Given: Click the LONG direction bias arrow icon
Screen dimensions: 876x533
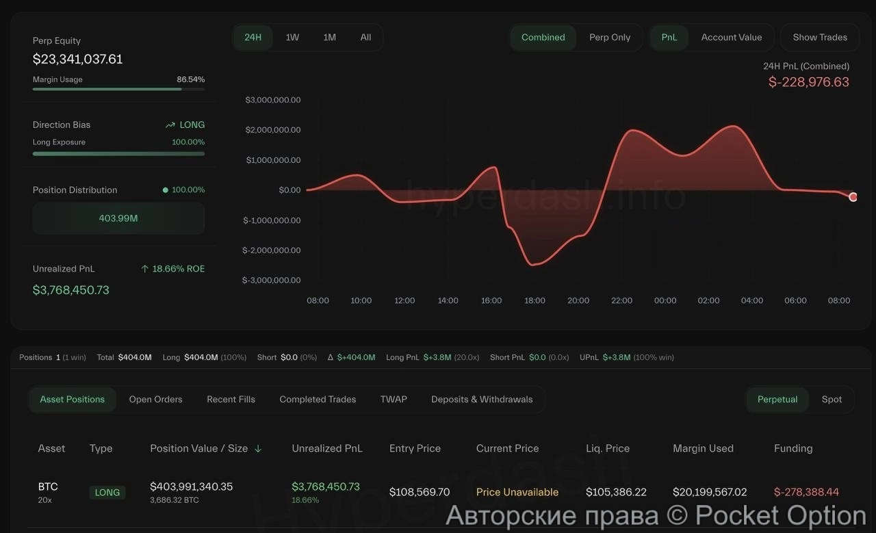Looking at the screenshot, I should tap(170, 125).
